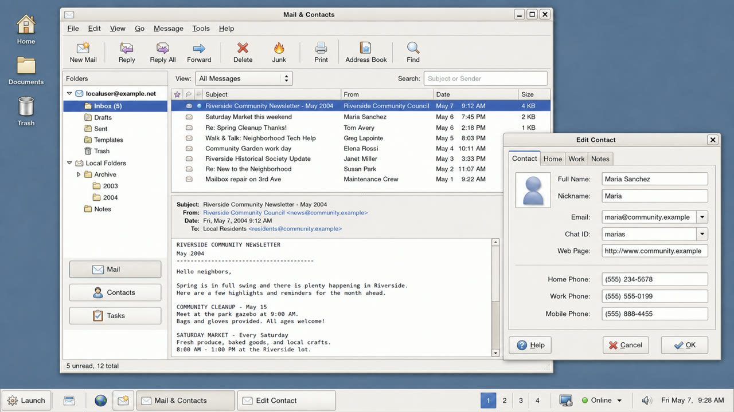Click the web browser globe in taskbar
734x412 pixels.
(101, 401)
